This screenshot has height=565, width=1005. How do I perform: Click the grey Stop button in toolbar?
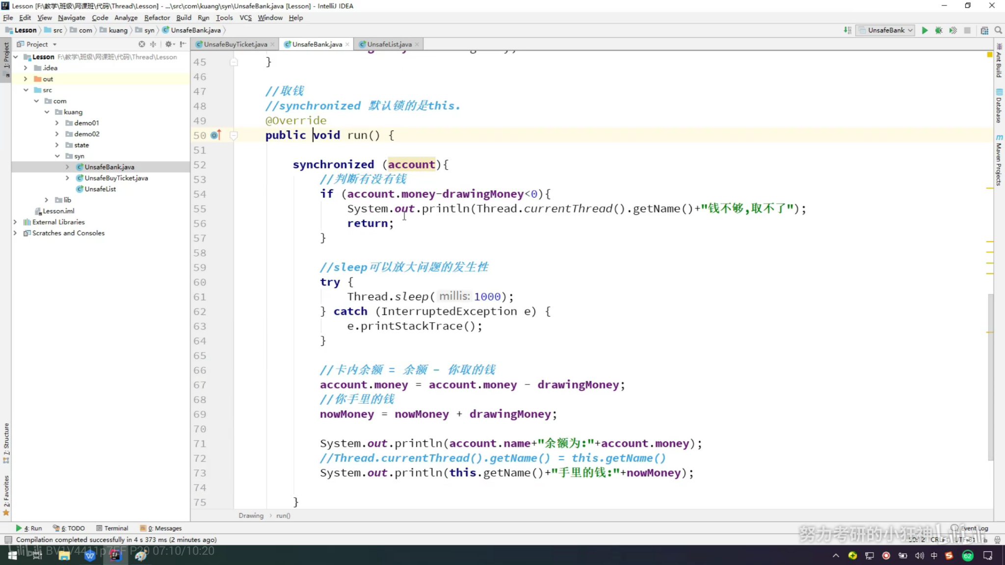[967, 30]
